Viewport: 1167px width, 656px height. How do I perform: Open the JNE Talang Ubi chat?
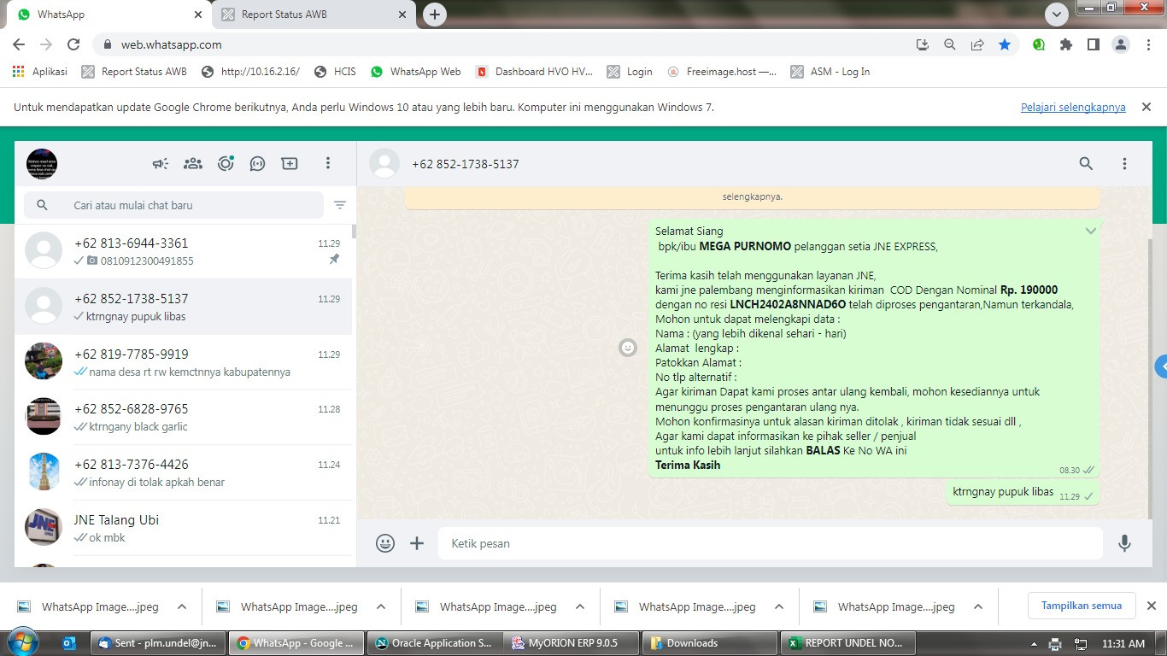click(184, 528)
